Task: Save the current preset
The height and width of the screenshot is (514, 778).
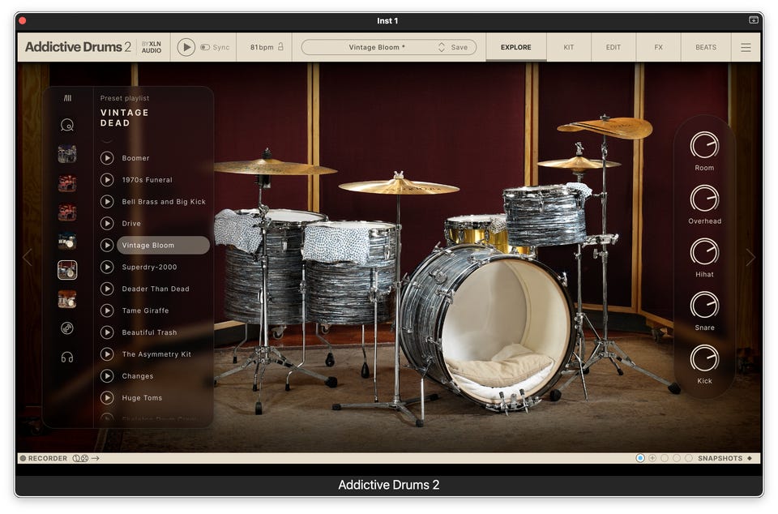Action: coord(459,47)
